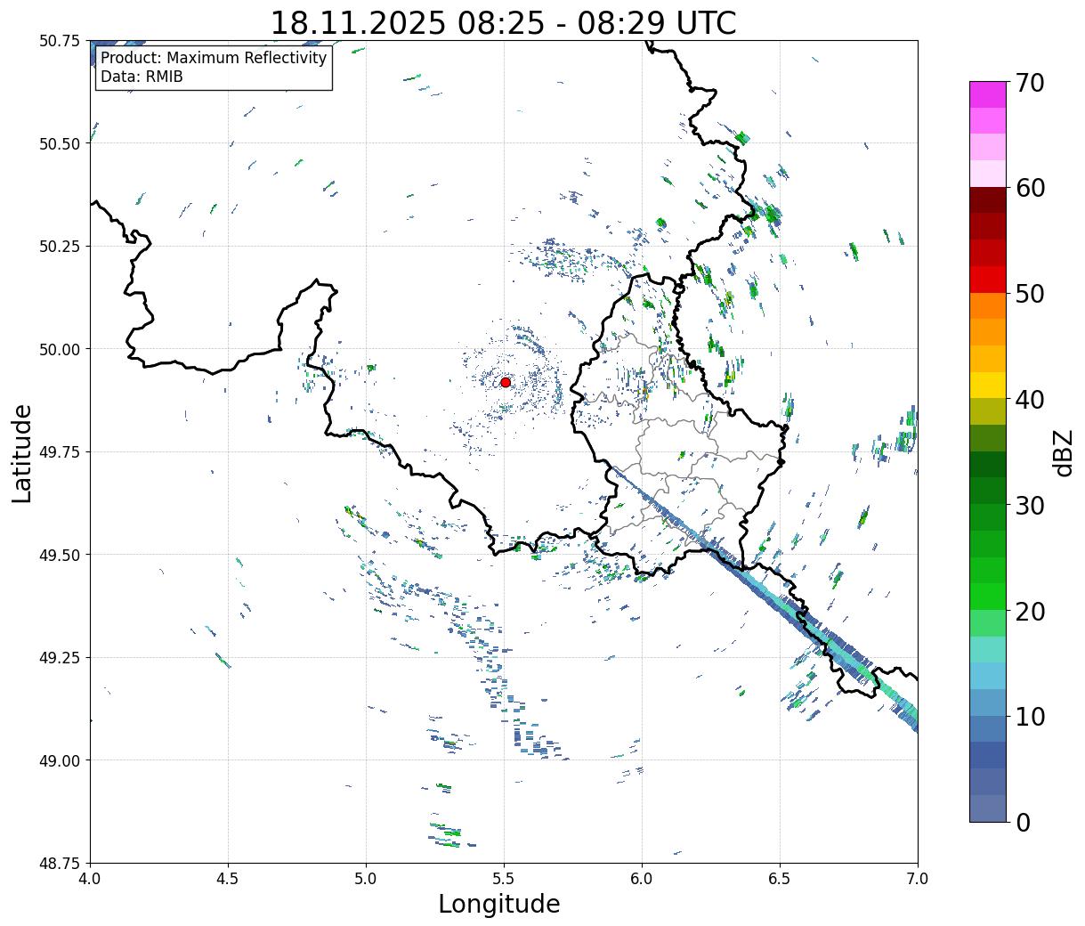
Task: Click the Longitude axis label
Action: [499, 904]
